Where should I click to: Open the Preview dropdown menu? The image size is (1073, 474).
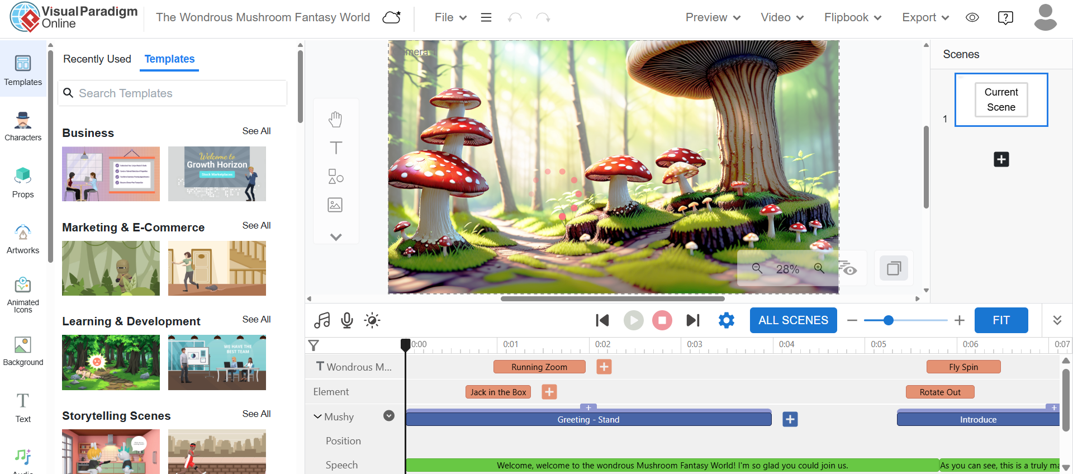[x=713, y=17]
